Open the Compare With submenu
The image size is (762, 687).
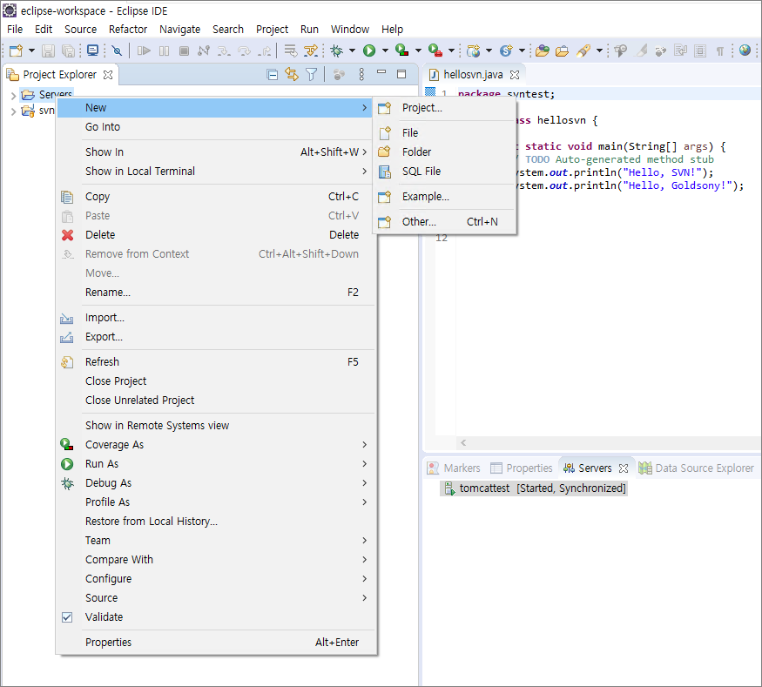point(216,560)
